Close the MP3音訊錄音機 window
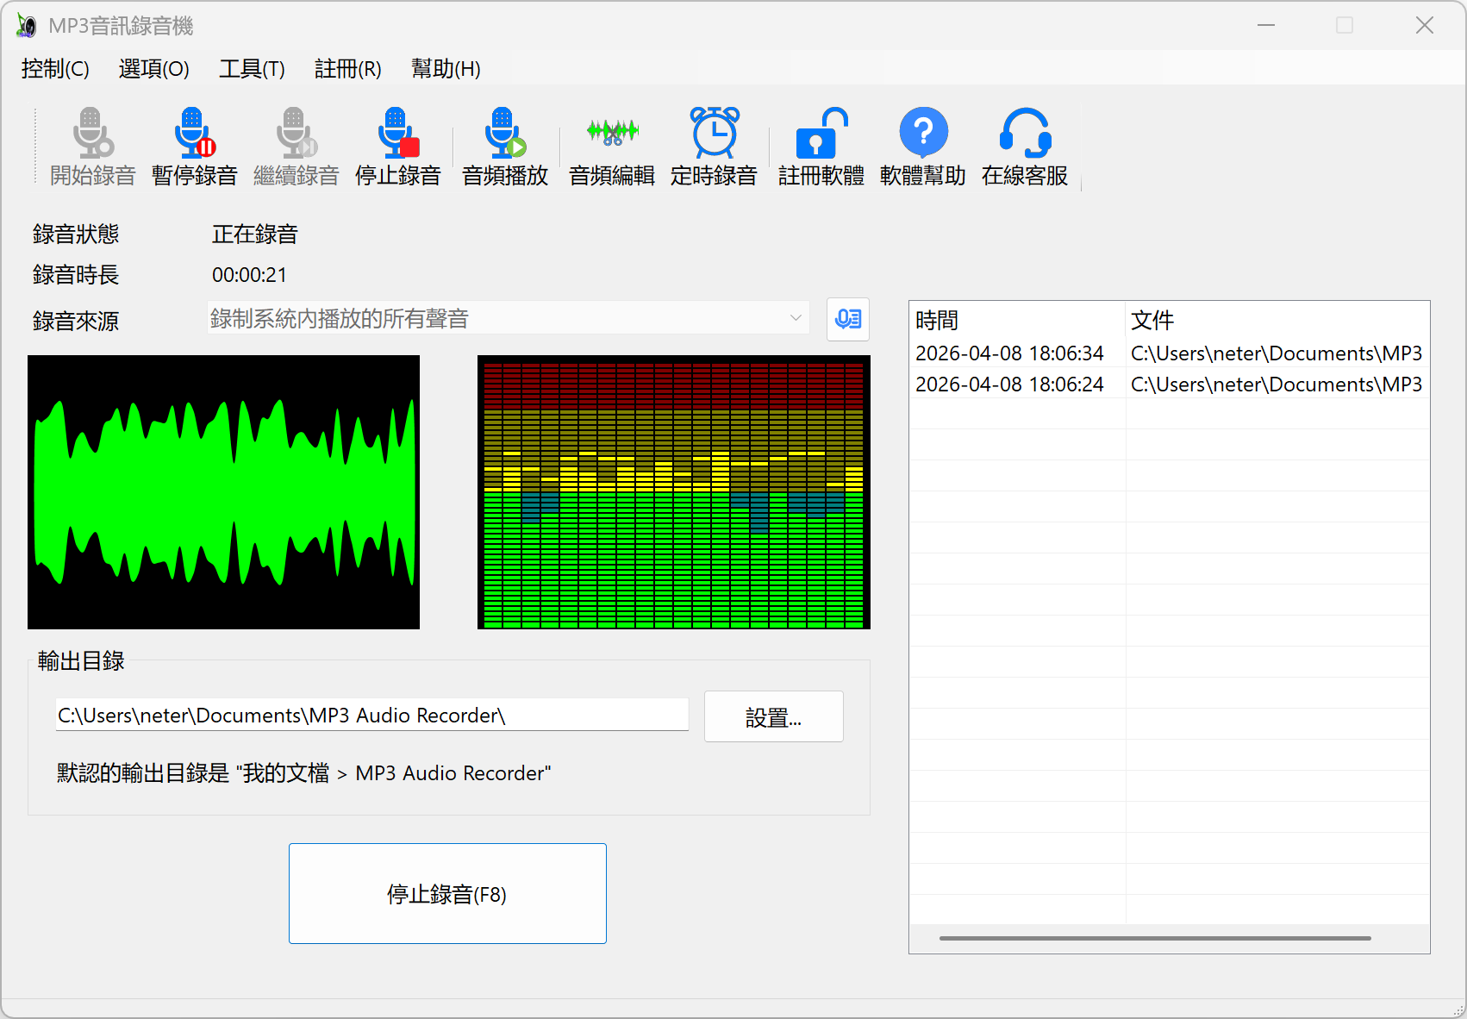Screen dimensions: 1467x1019 (1425, 26)
